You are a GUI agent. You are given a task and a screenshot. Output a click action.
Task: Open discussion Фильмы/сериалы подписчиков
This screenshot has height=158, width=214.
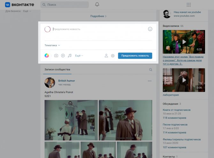click(182, 139)
